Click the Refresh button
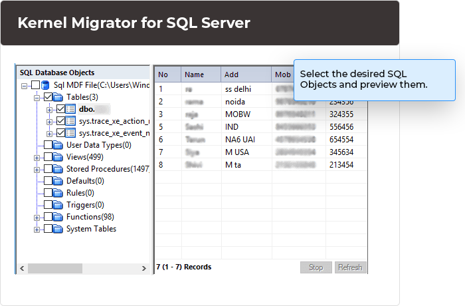This screenshot has width=465, height=306. point(350,267)
